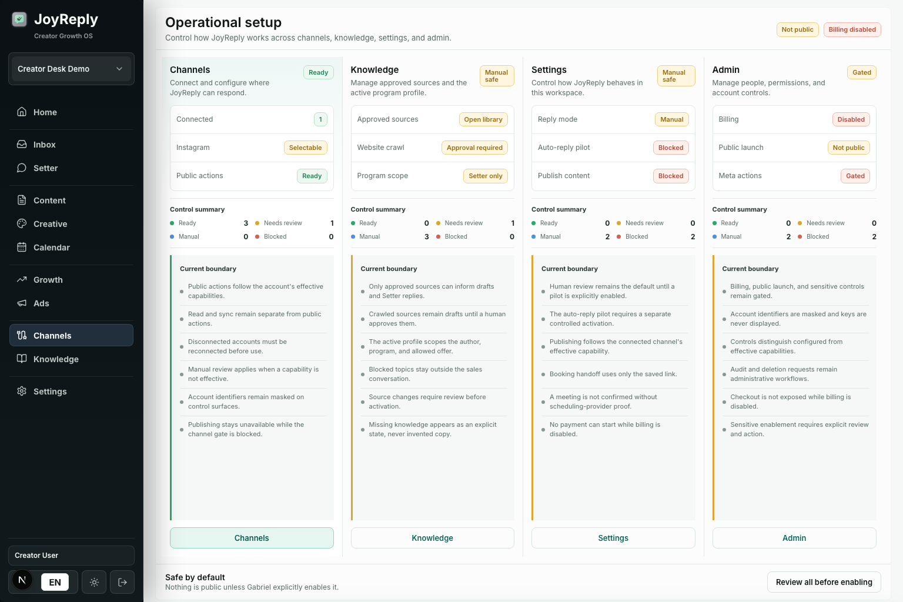Click the Ready badge on Channels card header
903x602 pixels.
[318, 72]
